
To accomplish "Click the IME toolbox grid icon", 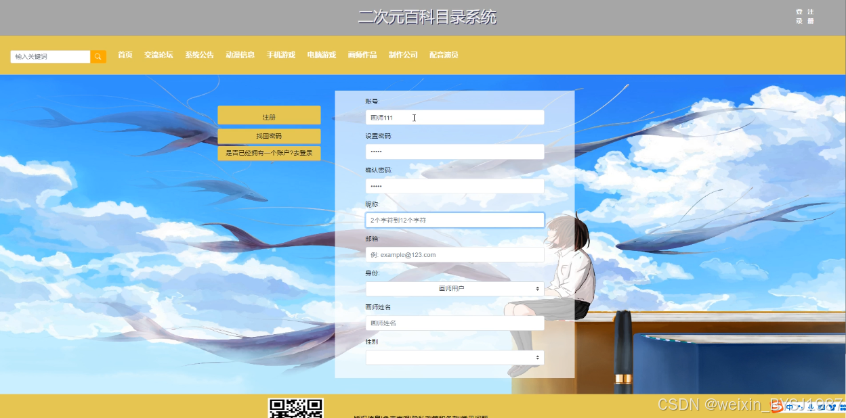I will [x=842, y=407].
